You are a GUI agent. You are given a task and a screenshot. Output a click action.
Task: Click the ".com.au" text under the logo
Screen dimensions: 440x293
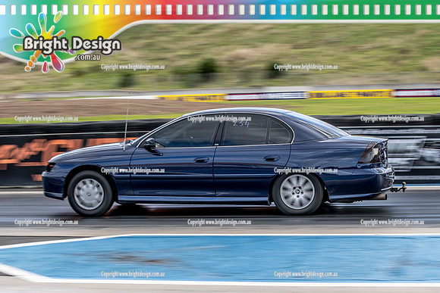coord(87,57)
